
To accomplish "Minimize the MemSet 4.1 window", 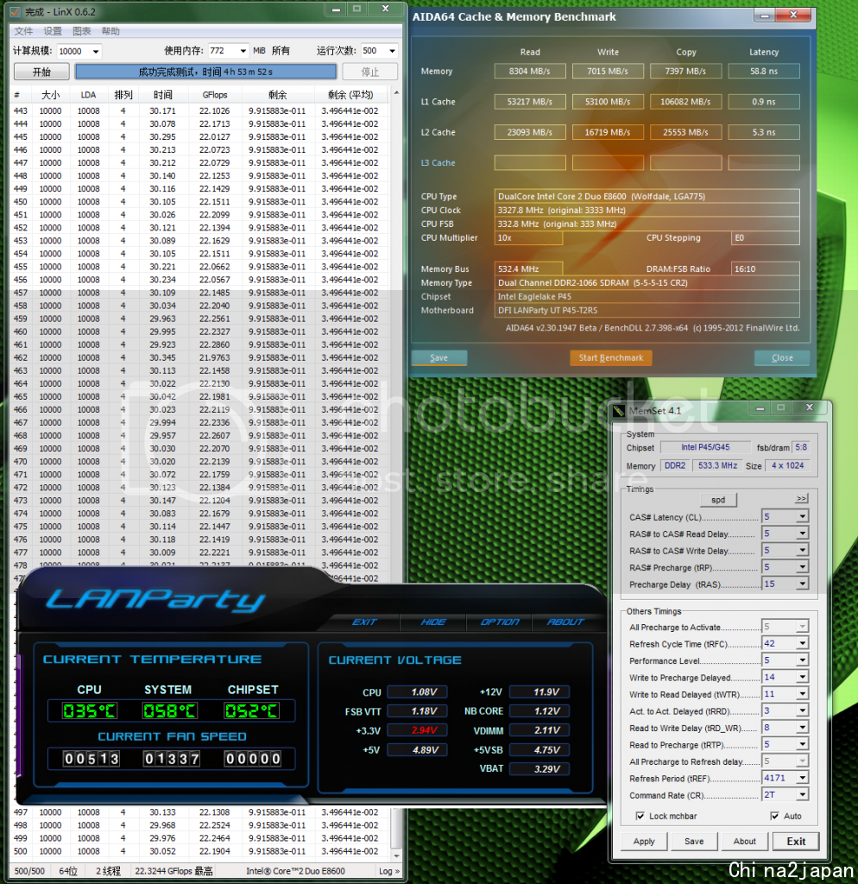I will [x=760, y=407].
